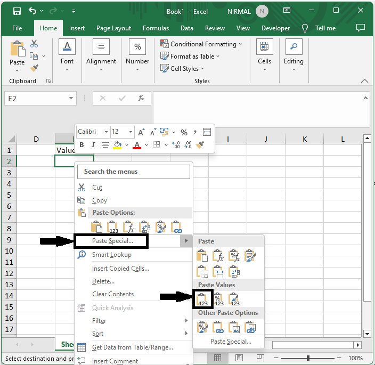Click Get Data from Table/Range

134,347
